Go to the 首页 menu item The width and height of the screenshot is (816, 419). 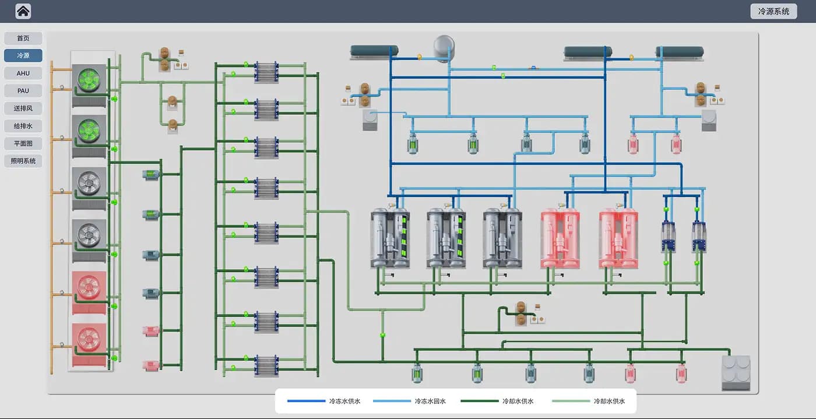[x=23, y=38]
